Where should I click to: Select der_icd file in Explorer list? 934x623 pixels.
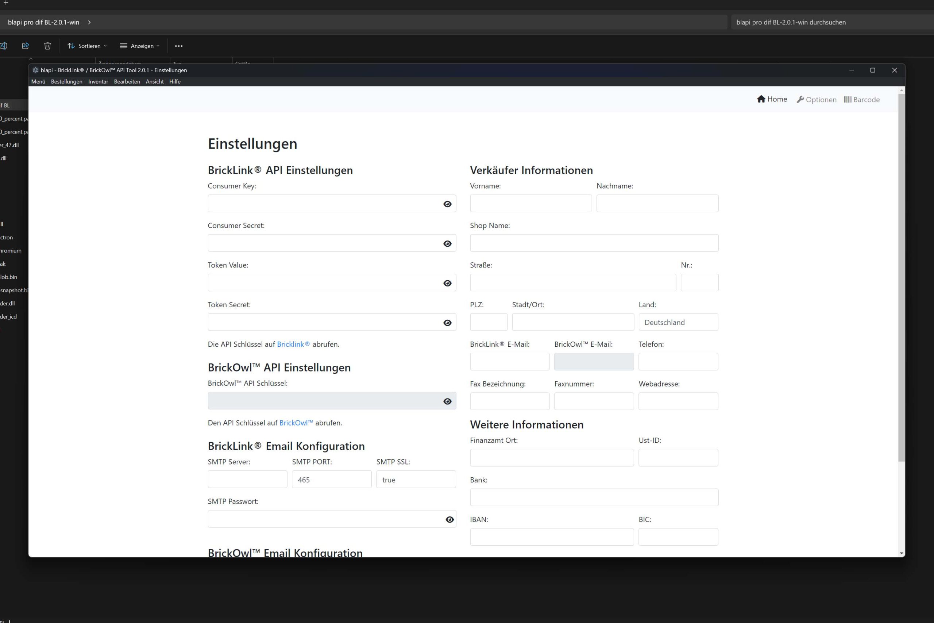coord(9,317)
